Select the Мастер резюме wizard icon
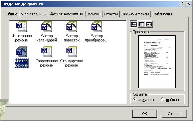Image resolution: width=193 pixels, height=121 pixels. coord(22,52)
